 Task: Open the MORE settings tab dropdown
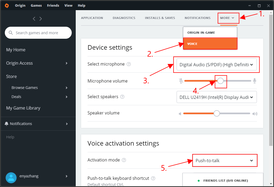(x=227, y=18)
